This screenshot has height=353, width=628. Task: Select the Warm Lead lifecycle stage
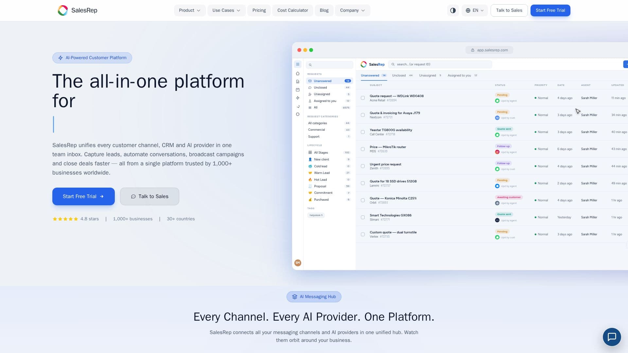click(329, 173)
